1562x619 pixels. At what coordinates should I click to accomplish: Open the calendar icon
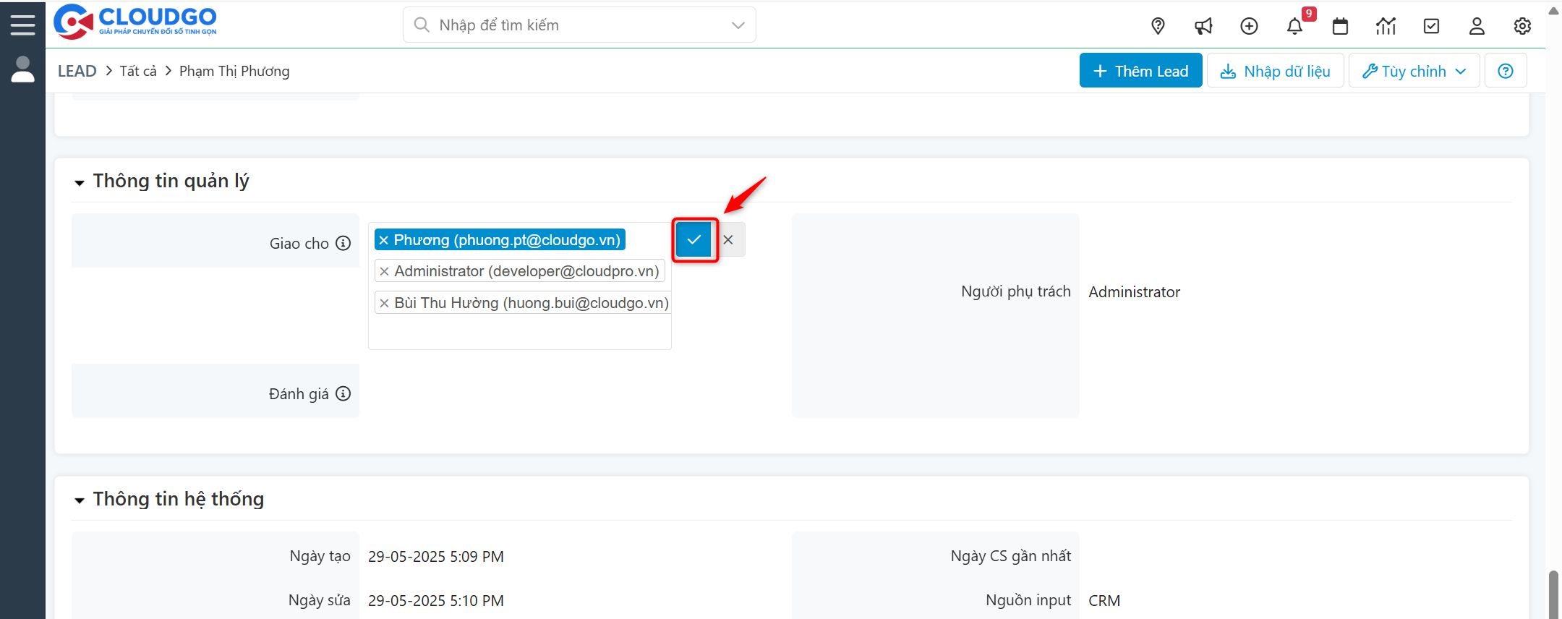(1340, 26)
